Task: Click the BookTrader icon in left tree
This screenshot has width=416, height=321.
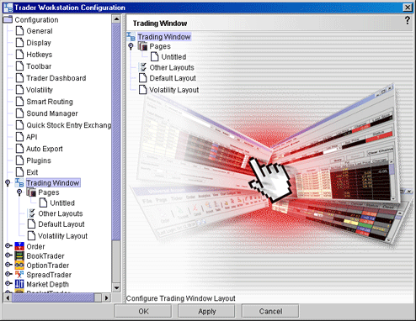Action: click(x=19, y=255)
